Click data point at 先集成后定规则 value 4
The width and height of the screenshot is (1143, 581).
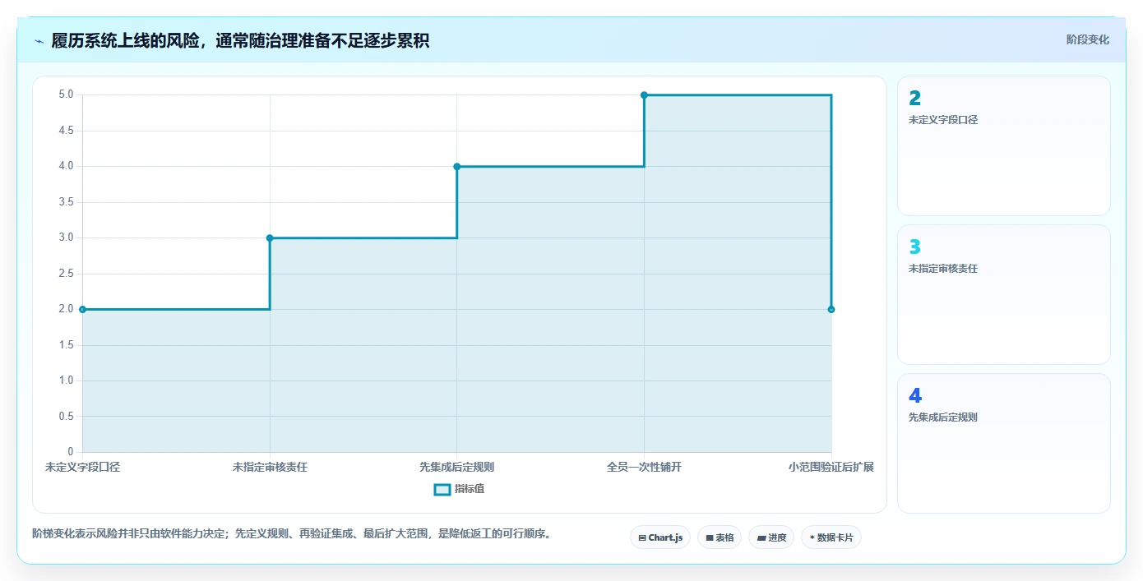[457, 166]
